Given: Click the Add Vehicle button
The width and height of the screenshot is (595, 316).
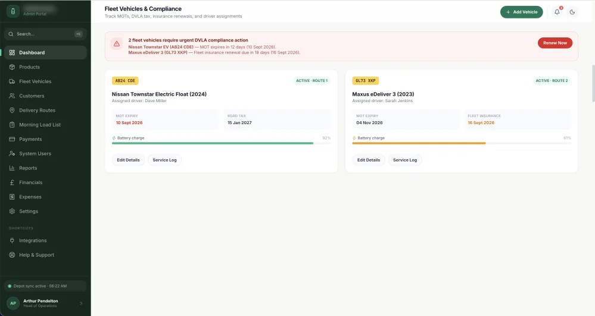Looking at the screenshot, I should coord(521,12).
